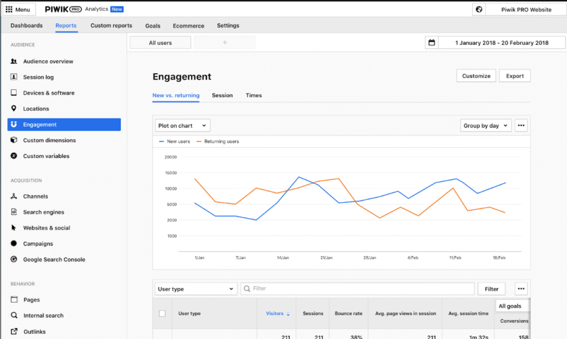Open the calendar date picker icon
The width and height of the screenshot is (567, 339).
pos(431,43)
